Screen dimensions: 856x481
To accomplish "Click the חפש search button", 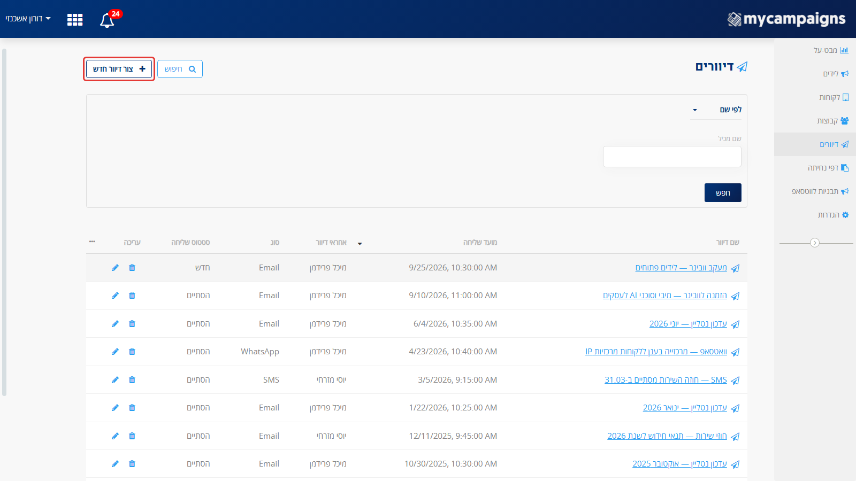I will (x=723, y=193).
